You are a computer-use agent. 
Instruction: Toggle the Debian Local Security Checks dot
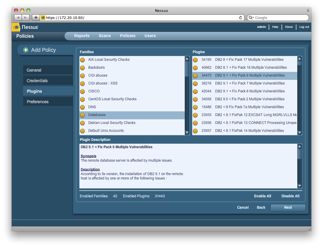click(82, 123)
